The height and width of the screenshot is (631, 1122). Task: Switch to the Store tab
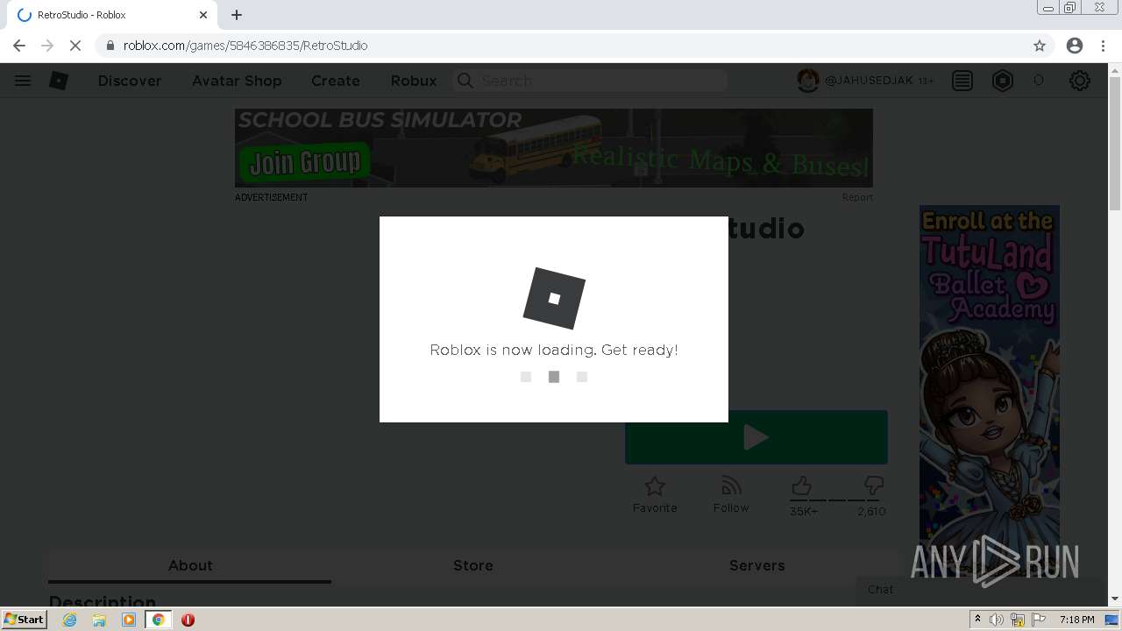pos(473,565)
